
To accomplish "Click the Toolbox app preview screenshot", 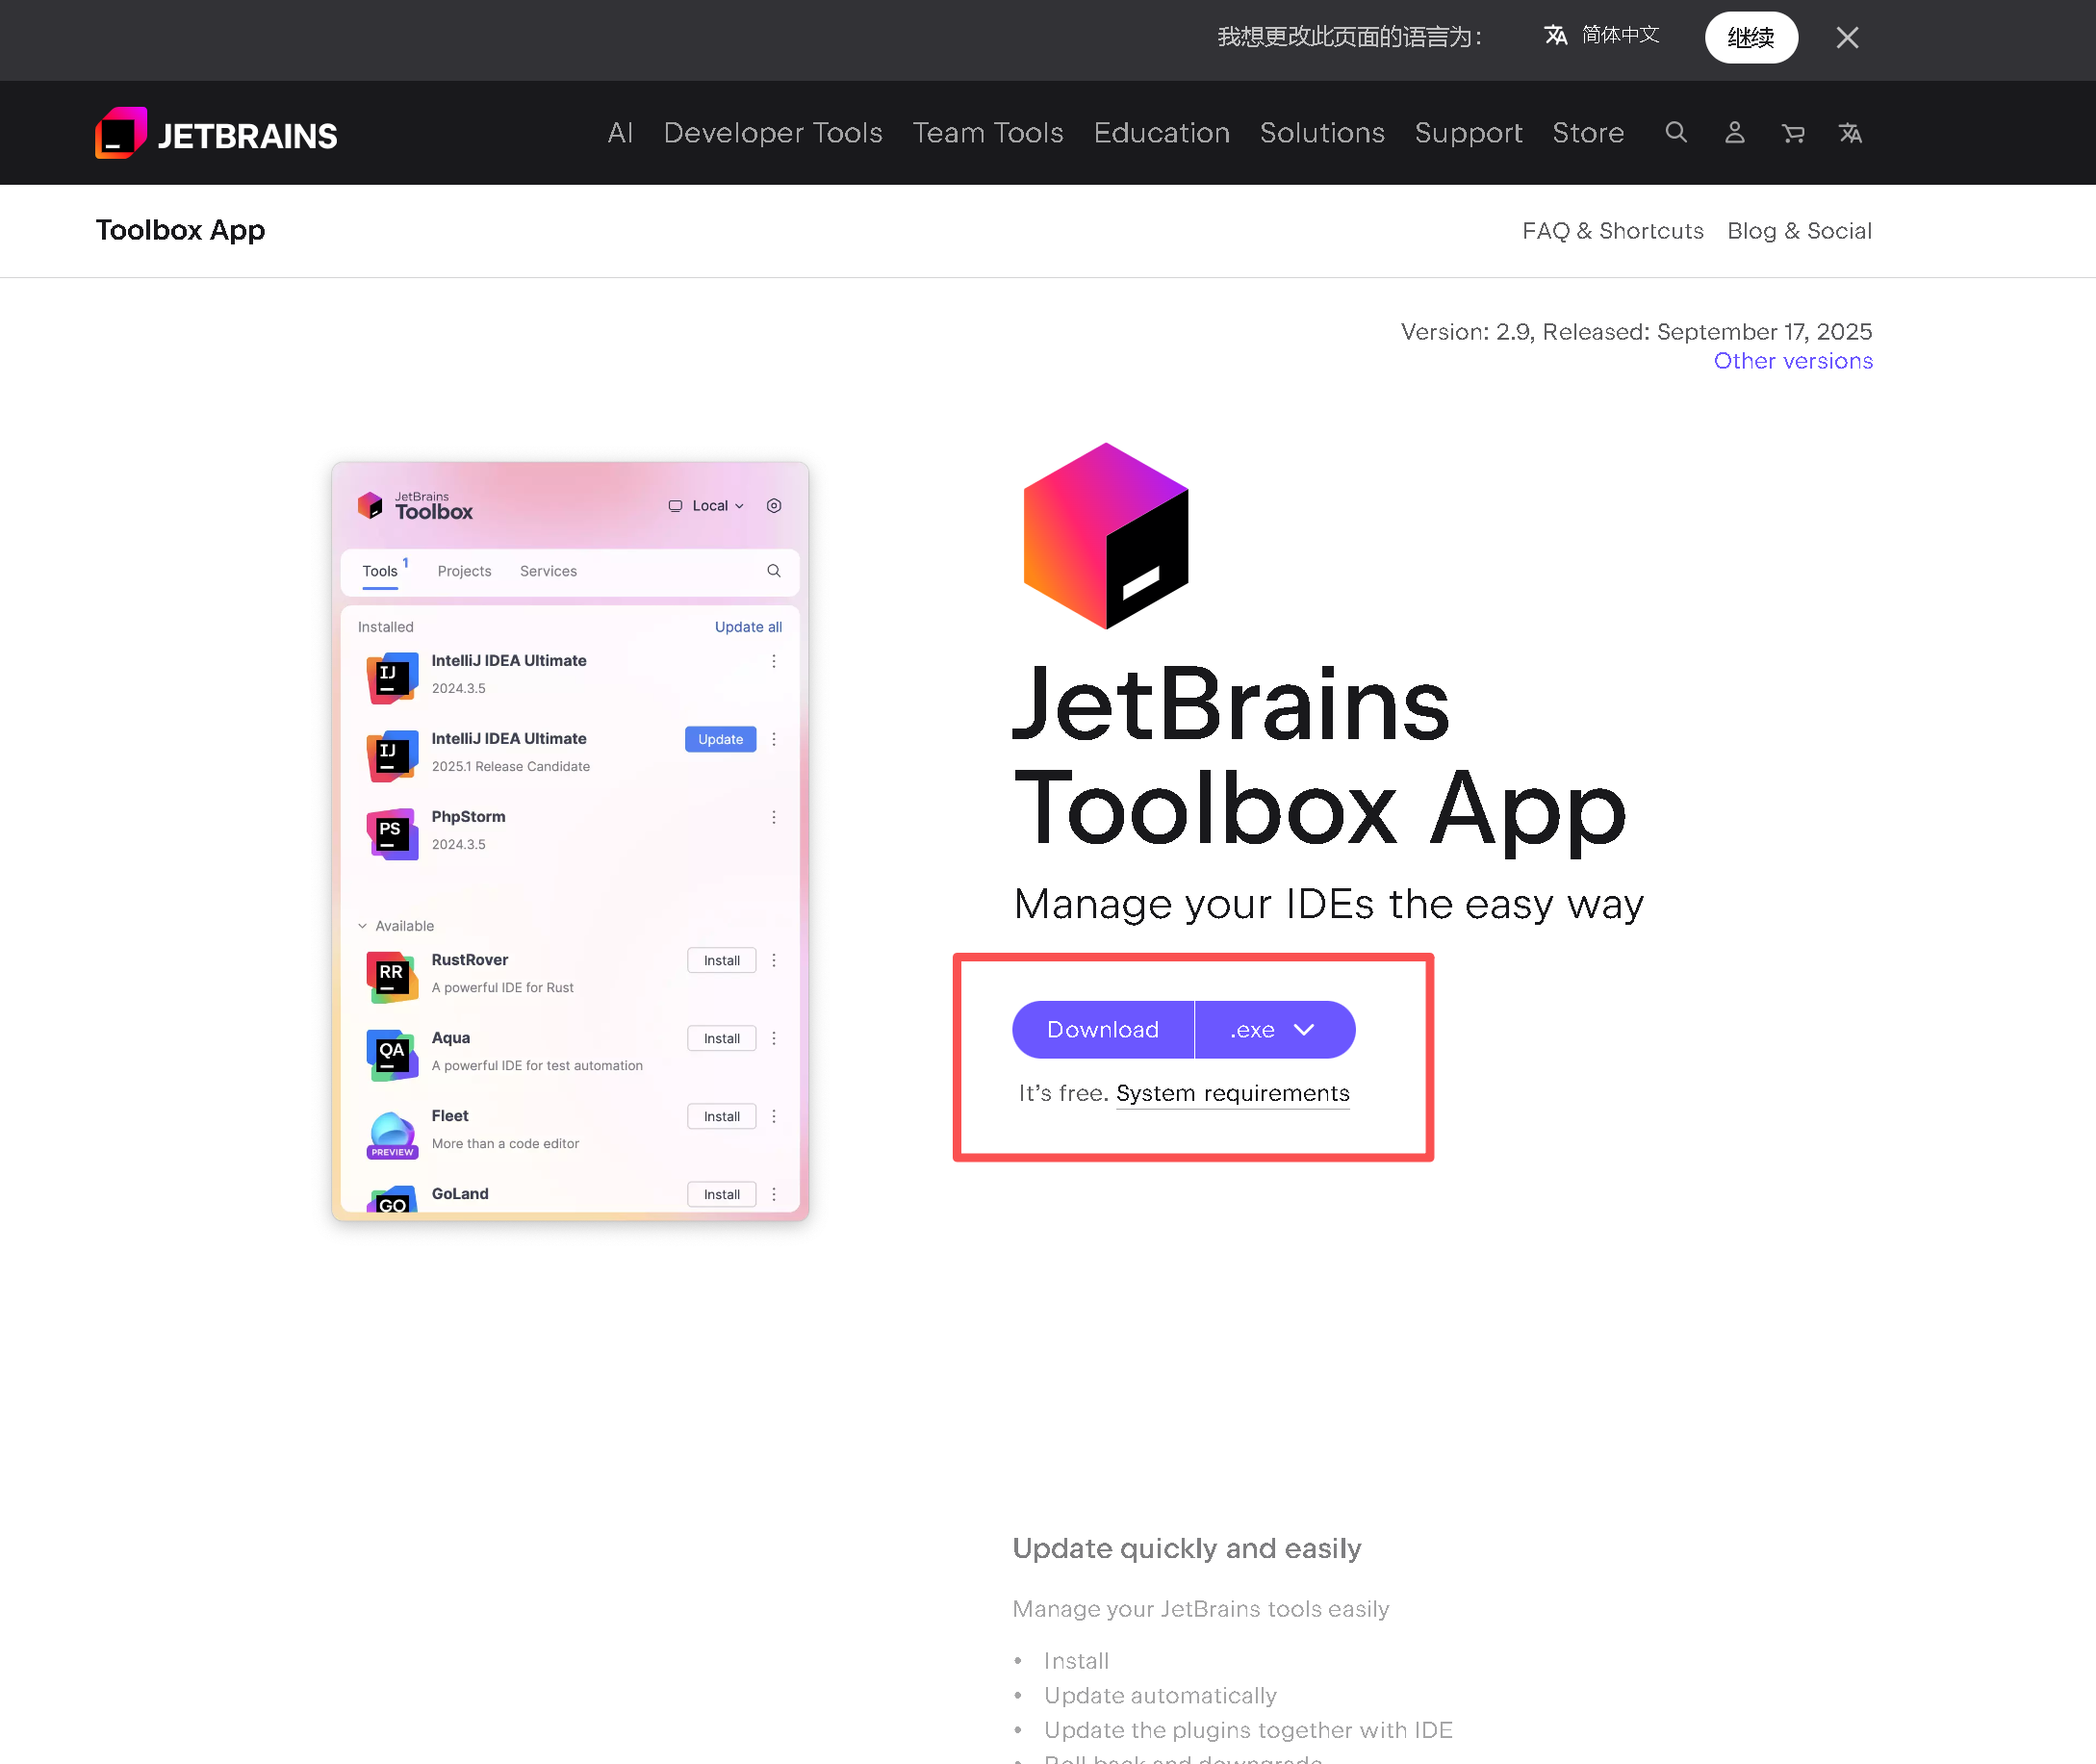I will pyautogui.click(x=570, y=841).
